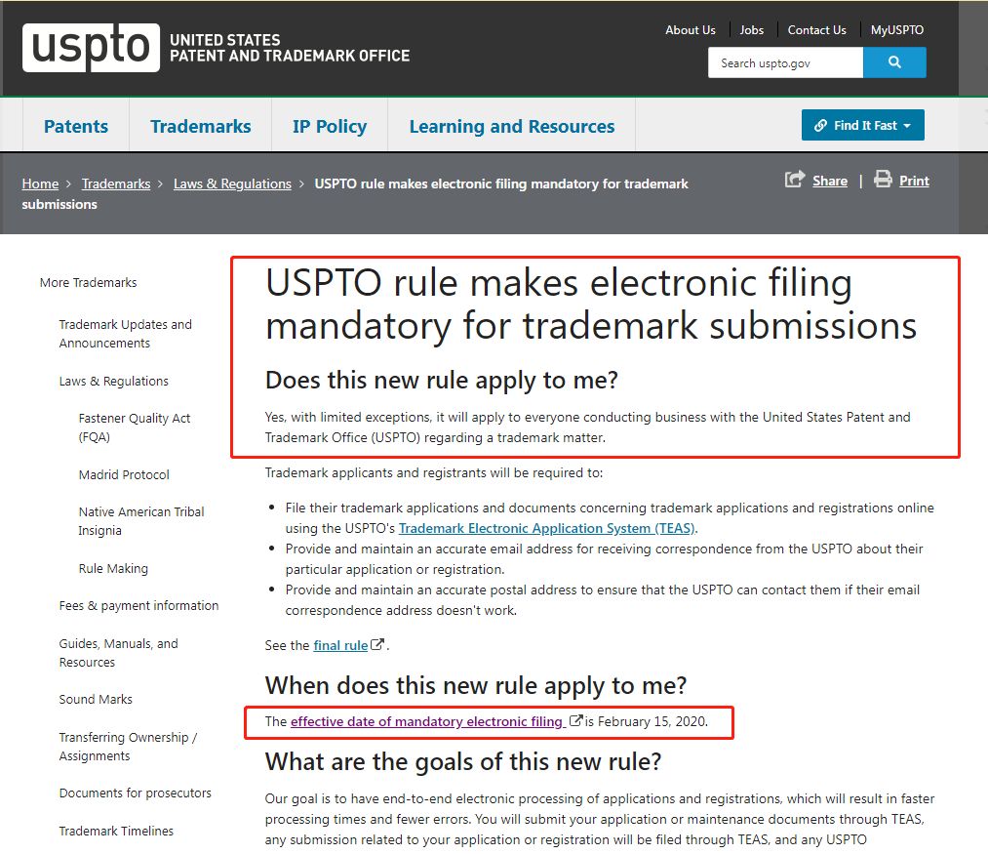The image size is (988, 854).
Task: Type in the Search uspto.gov field
Action: point(786,62)
